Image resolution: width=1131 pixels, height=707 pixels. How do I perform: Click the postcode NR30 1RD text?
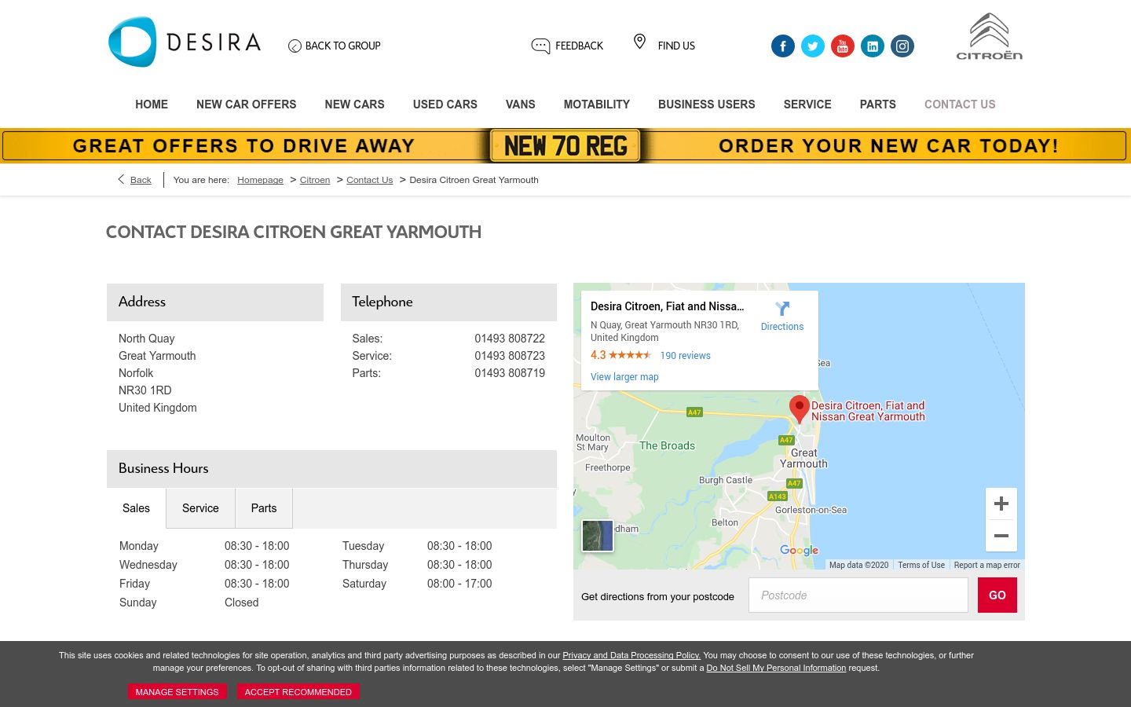(145, 390)
